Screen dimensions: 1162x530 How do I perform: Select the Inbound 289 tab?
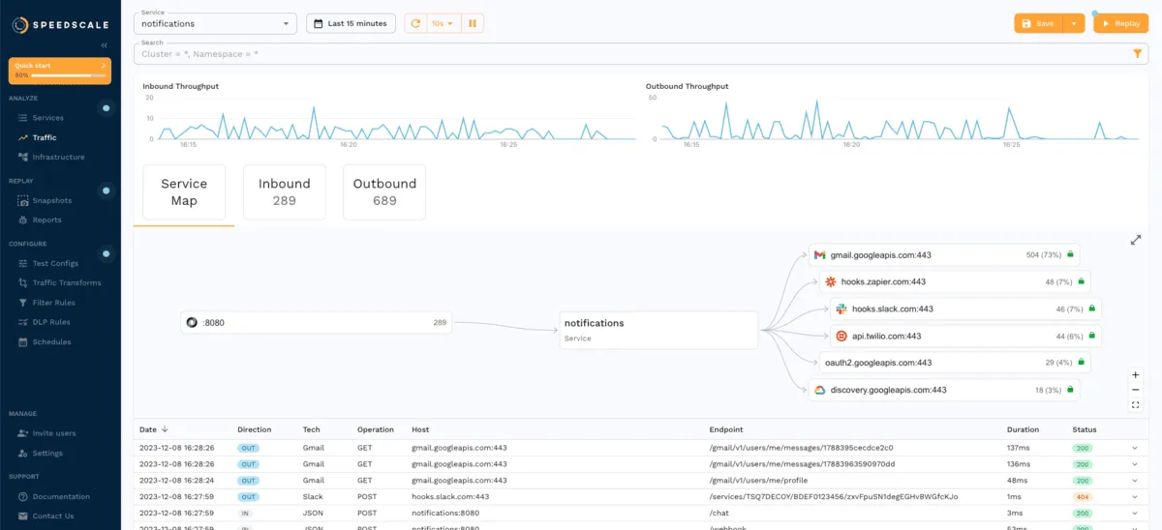click(285, 191)
